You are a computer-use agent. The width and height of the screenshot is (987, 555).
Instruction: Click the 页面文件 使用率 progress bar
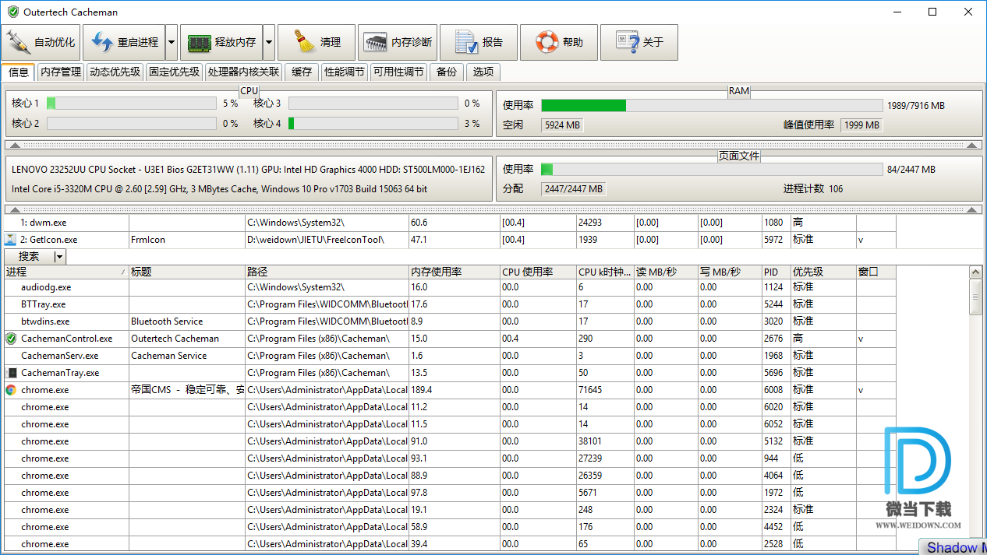(712, 169)
